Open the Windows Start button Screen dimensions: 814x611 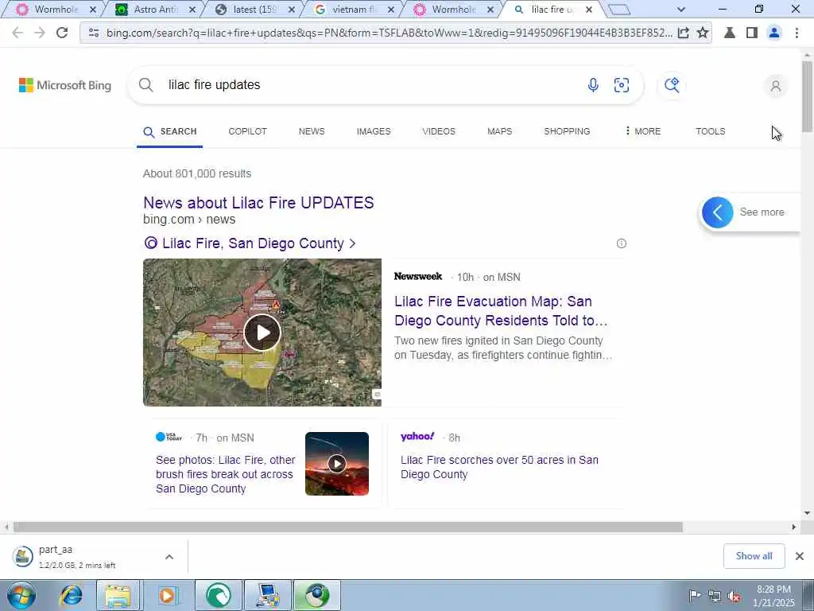pyautogui.click(x=21, y=595)
